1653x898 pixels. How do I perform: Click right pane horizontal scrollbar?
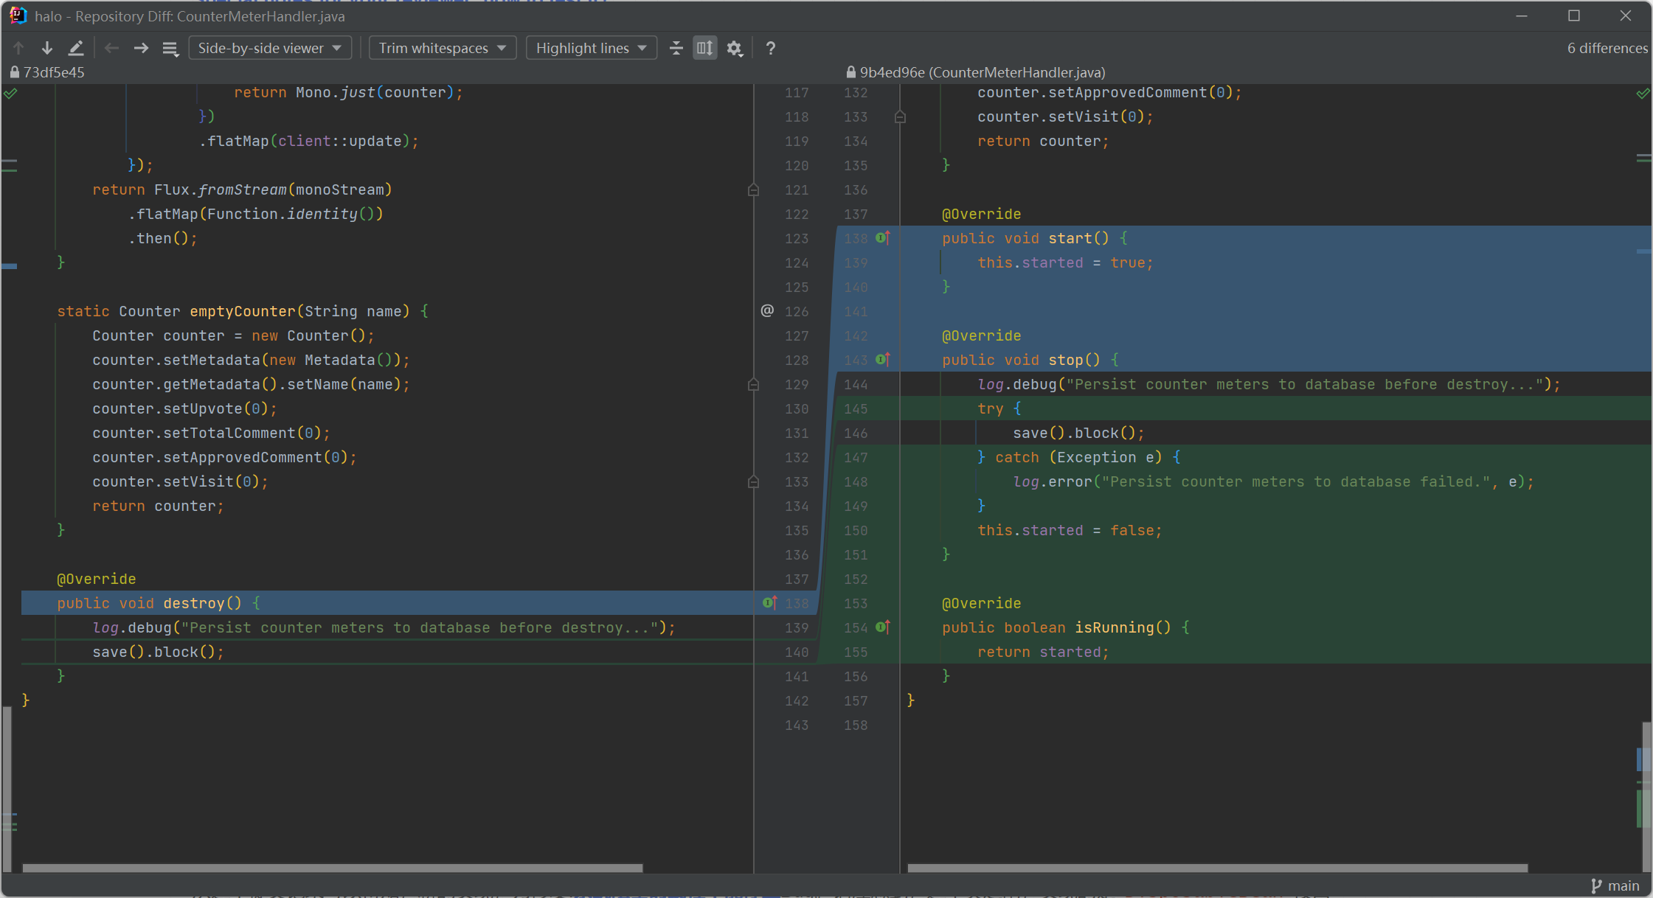[x=1217, y=868]
